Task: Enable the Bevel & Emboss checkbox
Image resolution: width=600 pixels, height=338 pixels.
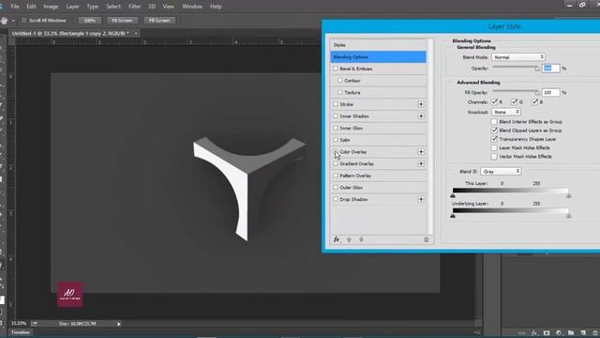Action: pyautogui.click(x=336, y=69)
